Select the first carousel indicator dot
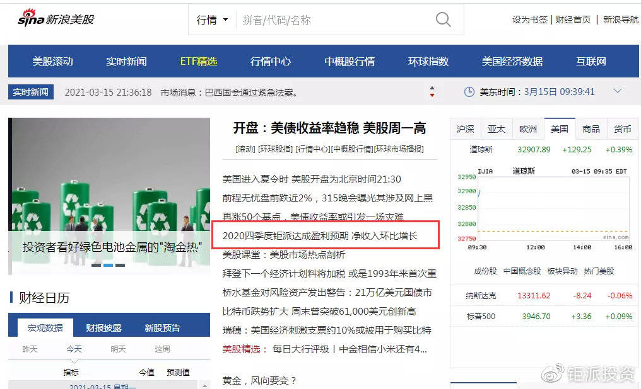 tap(96, 265)
